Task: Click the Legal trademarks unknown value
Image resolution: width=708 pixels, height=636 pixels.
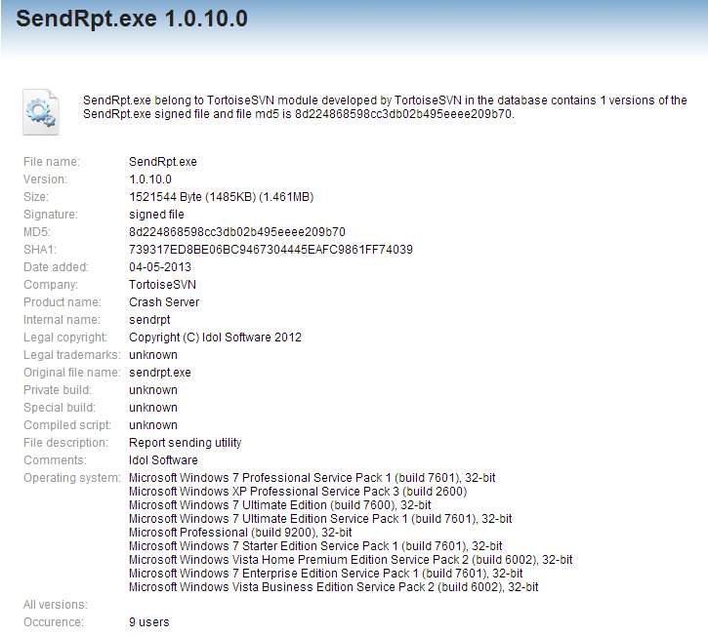Action: pos(153,355)
